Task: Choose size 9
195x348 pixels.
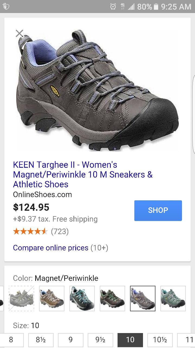Action: [71, 340]
